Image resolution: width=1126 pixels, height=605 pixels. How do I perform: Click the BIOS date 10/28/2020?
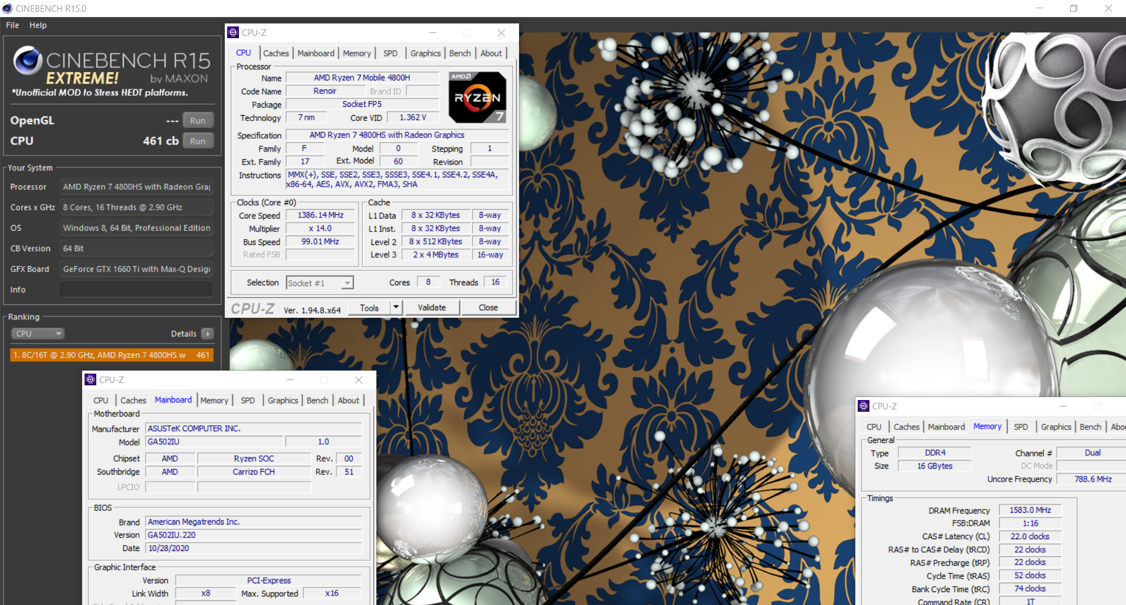pos(254,548)
